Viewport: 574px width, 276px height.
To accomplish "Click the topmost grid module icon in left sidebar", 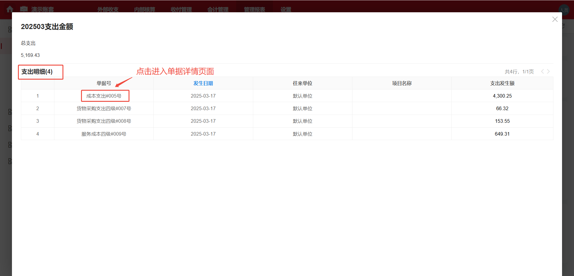I will tap(10, 29).
